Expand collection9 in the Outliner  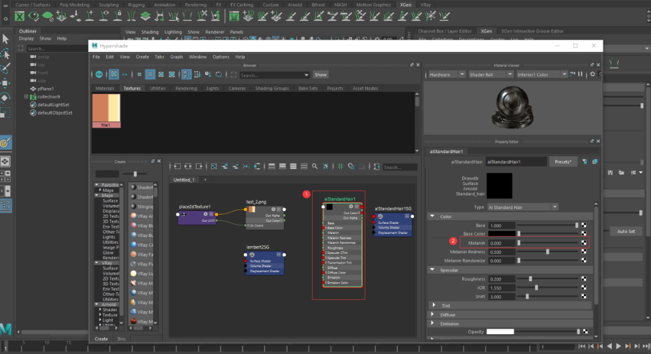26,97
